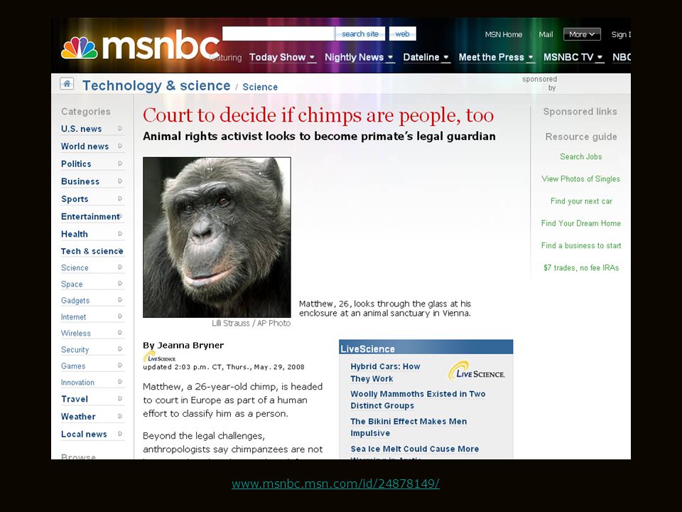Expand the World news category arrow

[120, 146]
